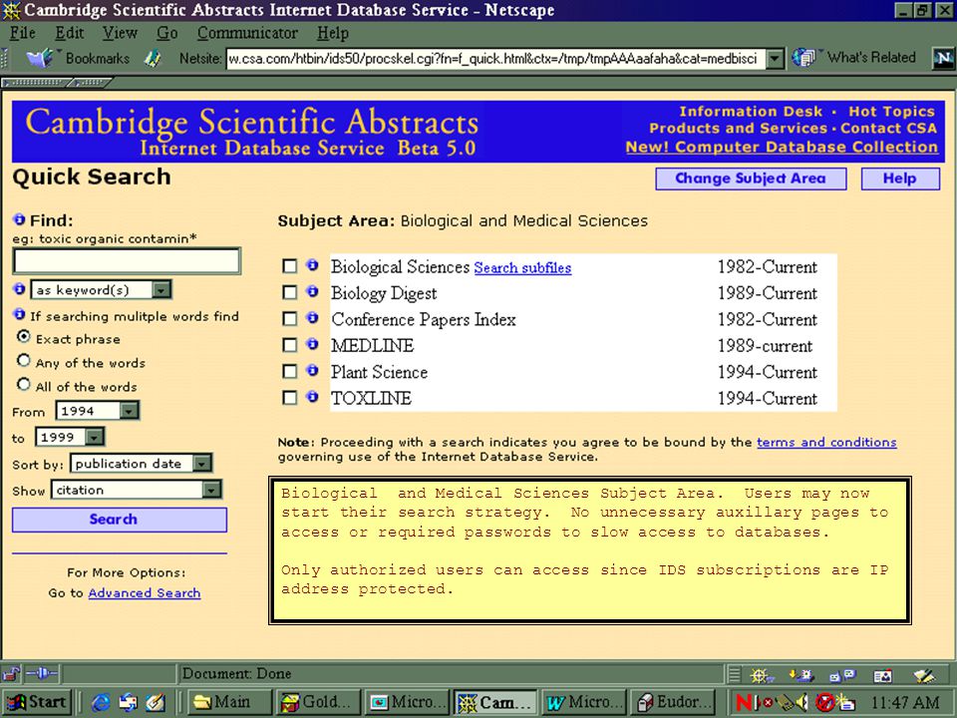The width and height of the screenshot is (957, 718).
Task: Open the Go menu
Action: pos(167,32)
